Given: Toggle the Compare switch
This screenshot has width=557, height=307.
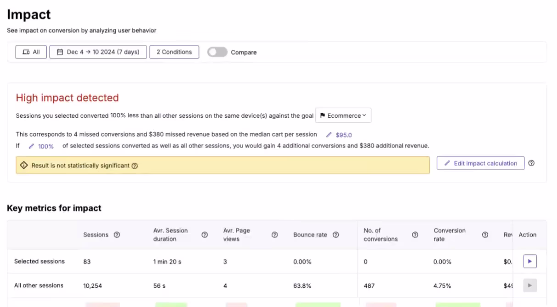Looking at the screenshot, I should [x=217, y=52].
